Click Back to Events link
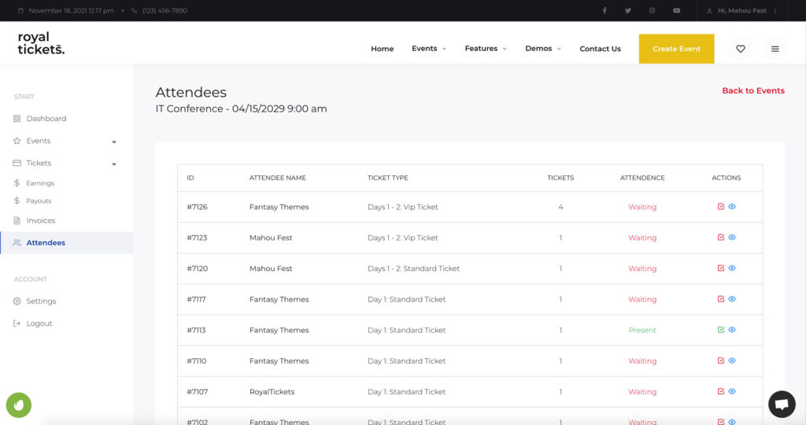The height and width of the screenshot is (425, 806). [x=753, y=91]
